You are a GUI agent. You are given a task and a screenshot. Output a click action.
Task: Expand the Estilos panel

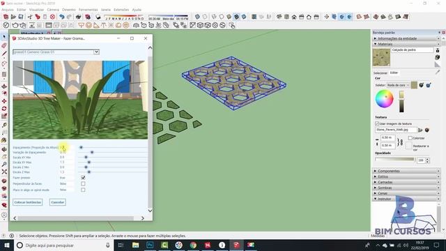click(x=406, y=176)
